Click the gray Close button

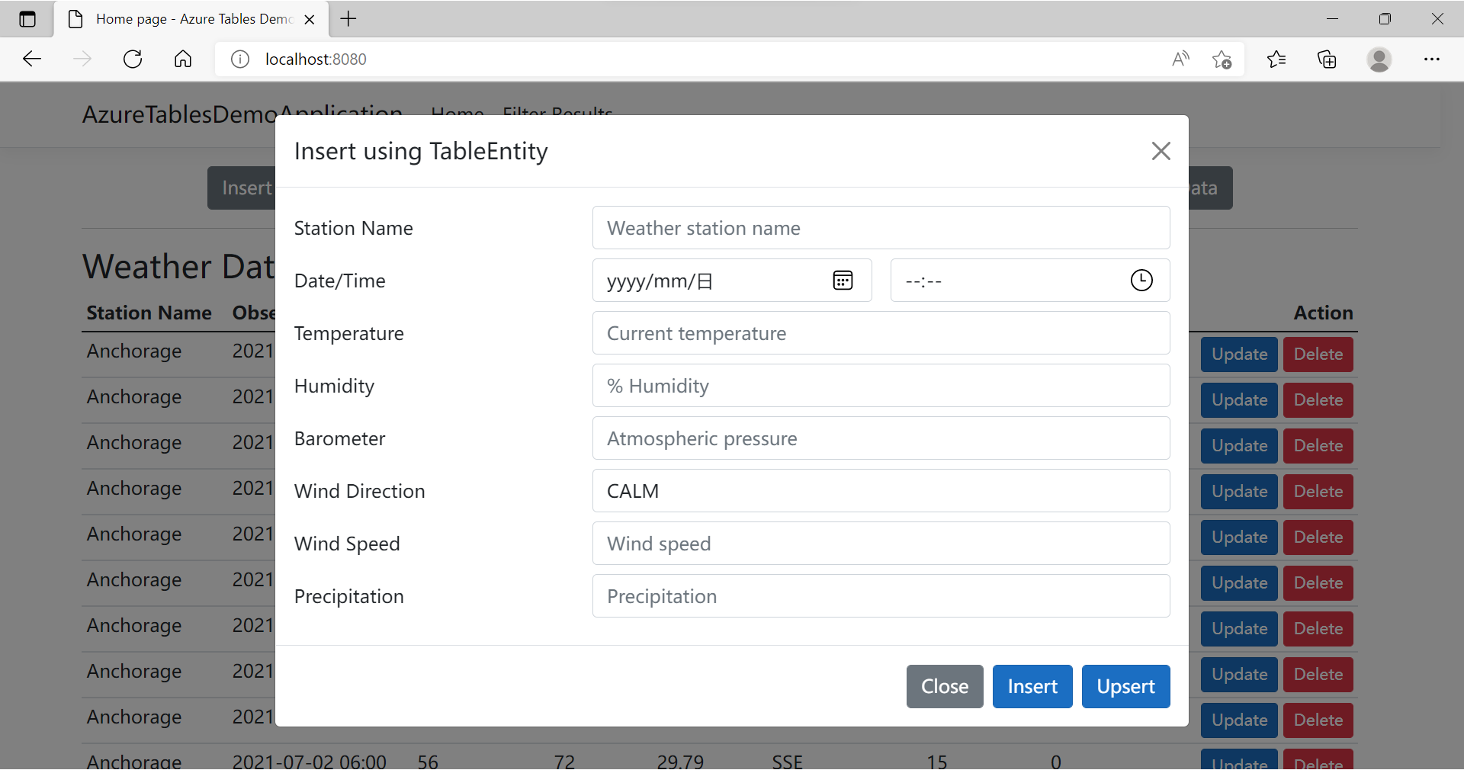click(x=944, y=686)
